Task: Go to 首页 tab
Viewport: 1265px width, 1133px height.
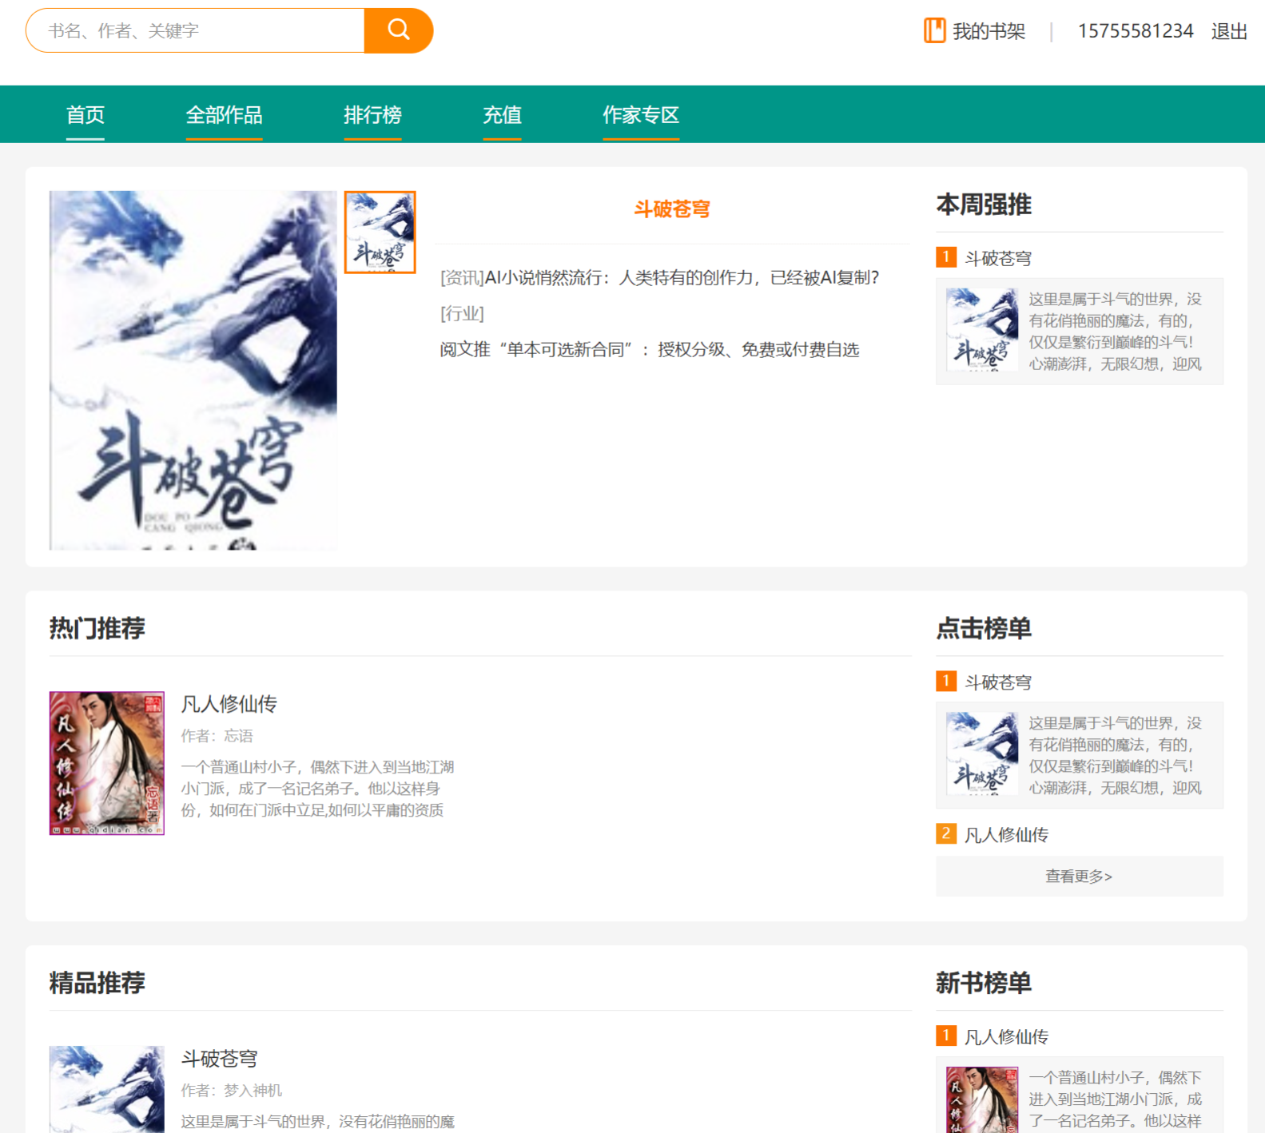Action: (86, 115)
